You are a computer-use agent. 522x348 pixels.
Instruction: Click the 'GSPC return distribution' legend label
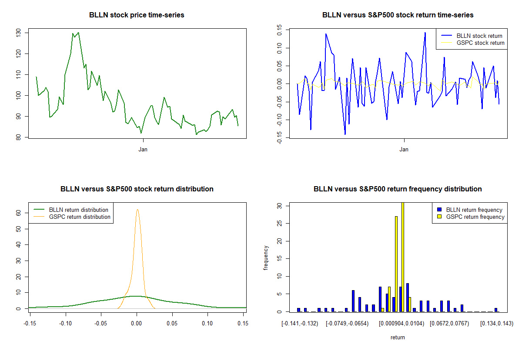[80, 217]
